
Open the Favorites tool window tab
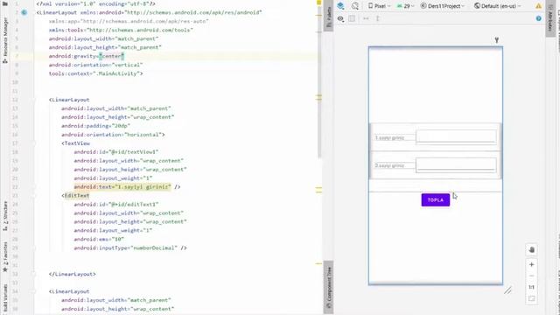coord(5,257)
